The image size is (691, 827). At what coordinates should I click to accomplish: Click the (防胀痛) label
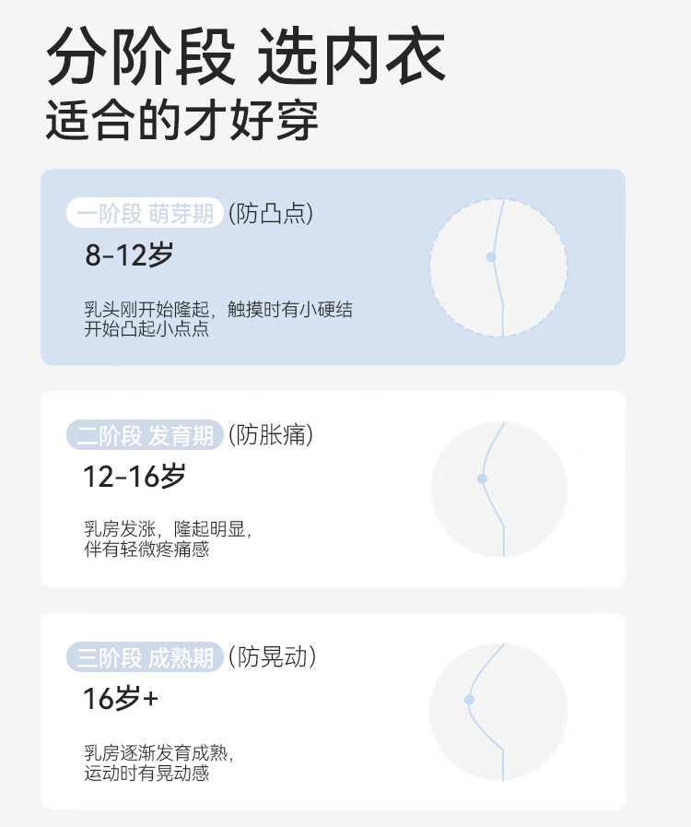click(270, 435)
